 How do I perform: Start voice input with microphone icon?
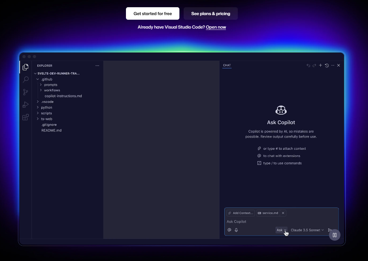tap(236, 230)
